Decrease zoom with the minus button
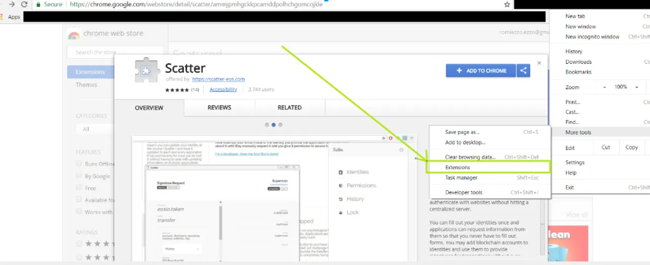Screen dimensions: 650x265 coord(605,87)
